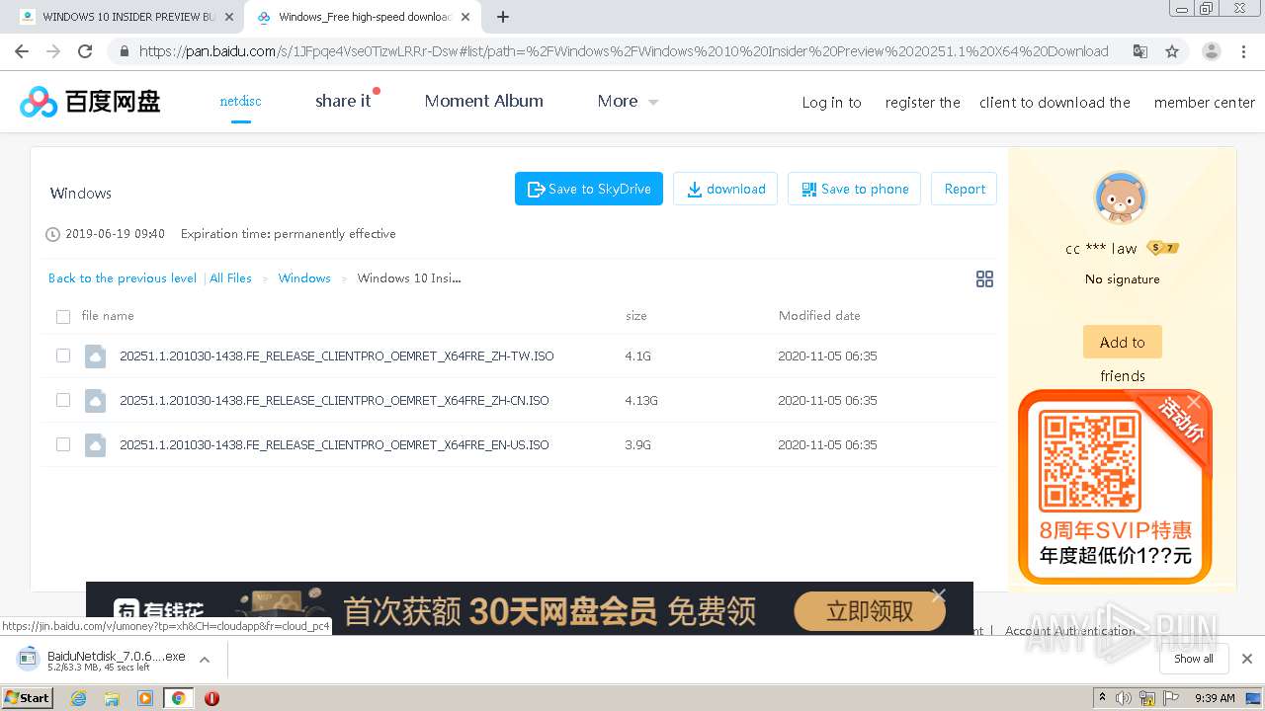Click the browser back arrow

click(x=22, y=51)
